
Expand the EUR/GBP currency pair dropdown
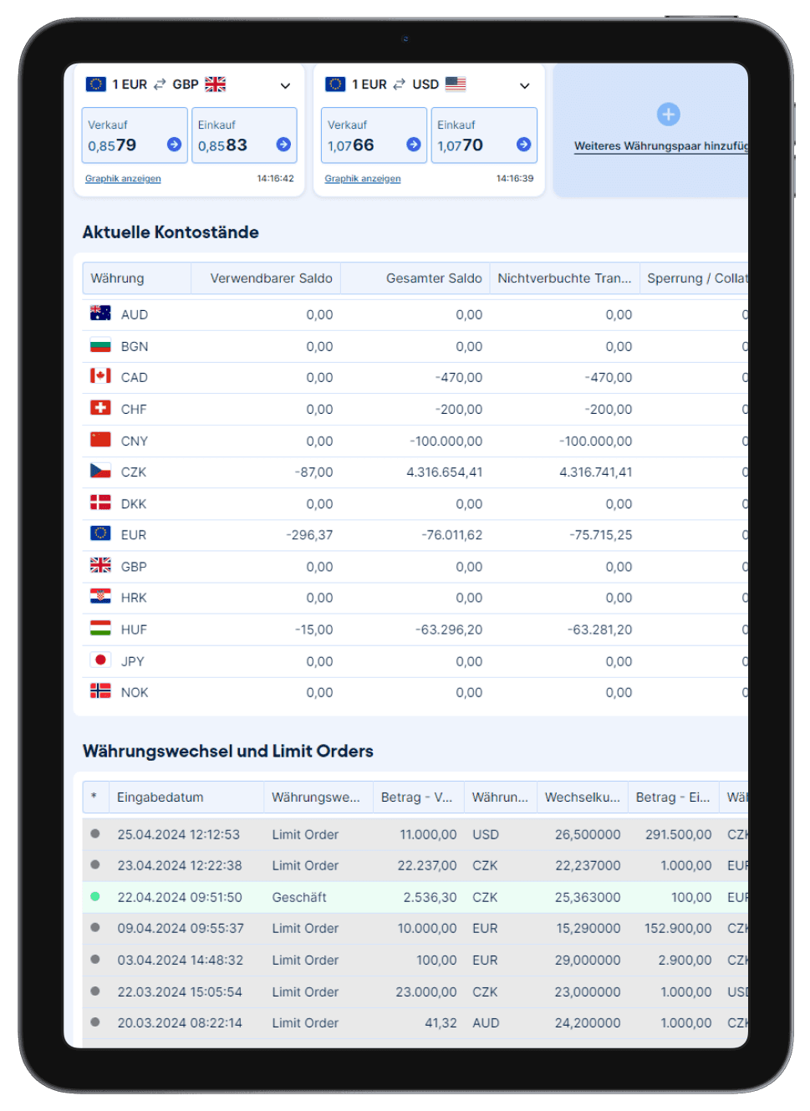click(x=285, y=85)
